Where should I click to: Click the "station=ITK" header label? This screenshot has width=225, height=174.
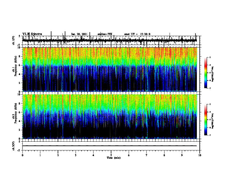coord(105,34)
